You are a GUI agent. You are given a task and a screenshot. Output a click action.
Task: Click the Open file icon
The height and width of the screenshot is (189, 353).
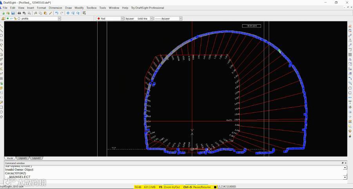click(8, 13)
